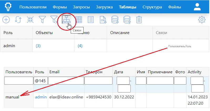Viewport: 210px width, 111px height.
Task: Click the add record plus icon
Action: 6,20
